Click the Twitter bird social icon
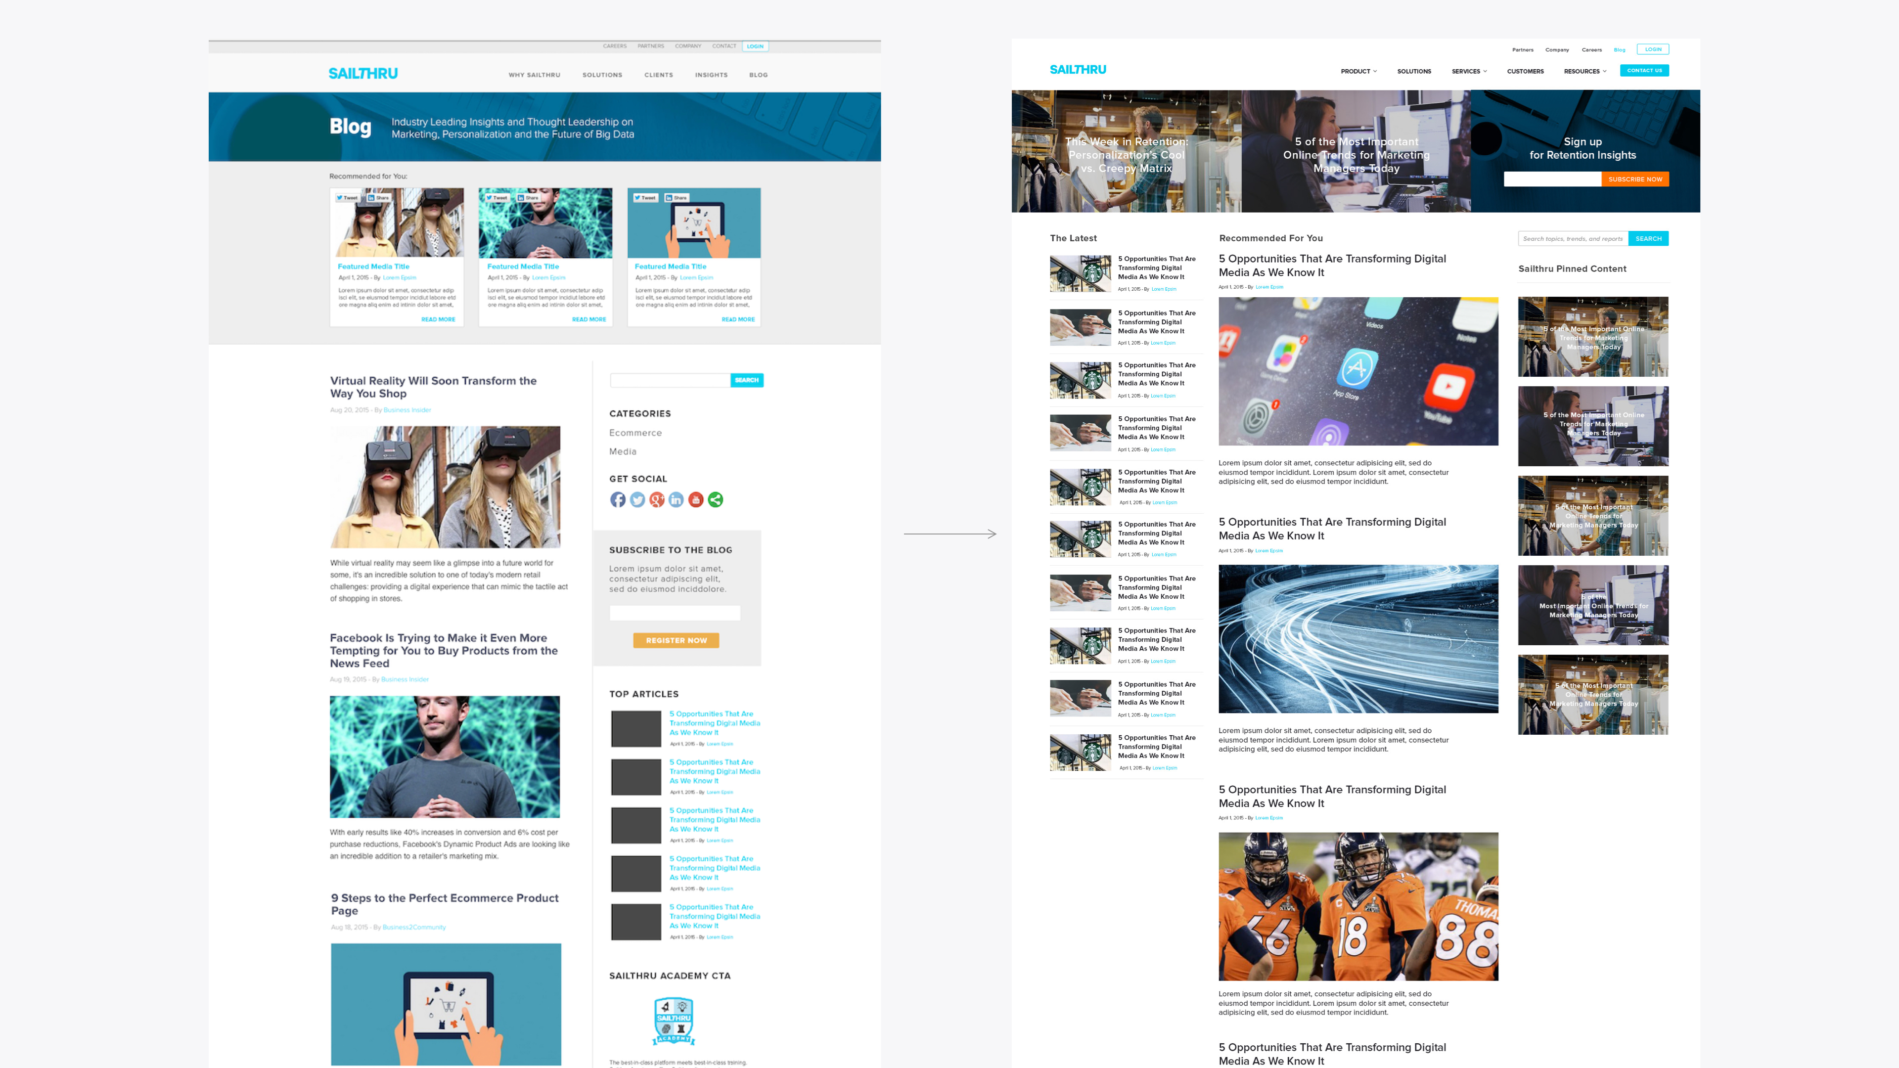The height and width of the screenshot is (1068, 1899). click(x=637, y=500)
